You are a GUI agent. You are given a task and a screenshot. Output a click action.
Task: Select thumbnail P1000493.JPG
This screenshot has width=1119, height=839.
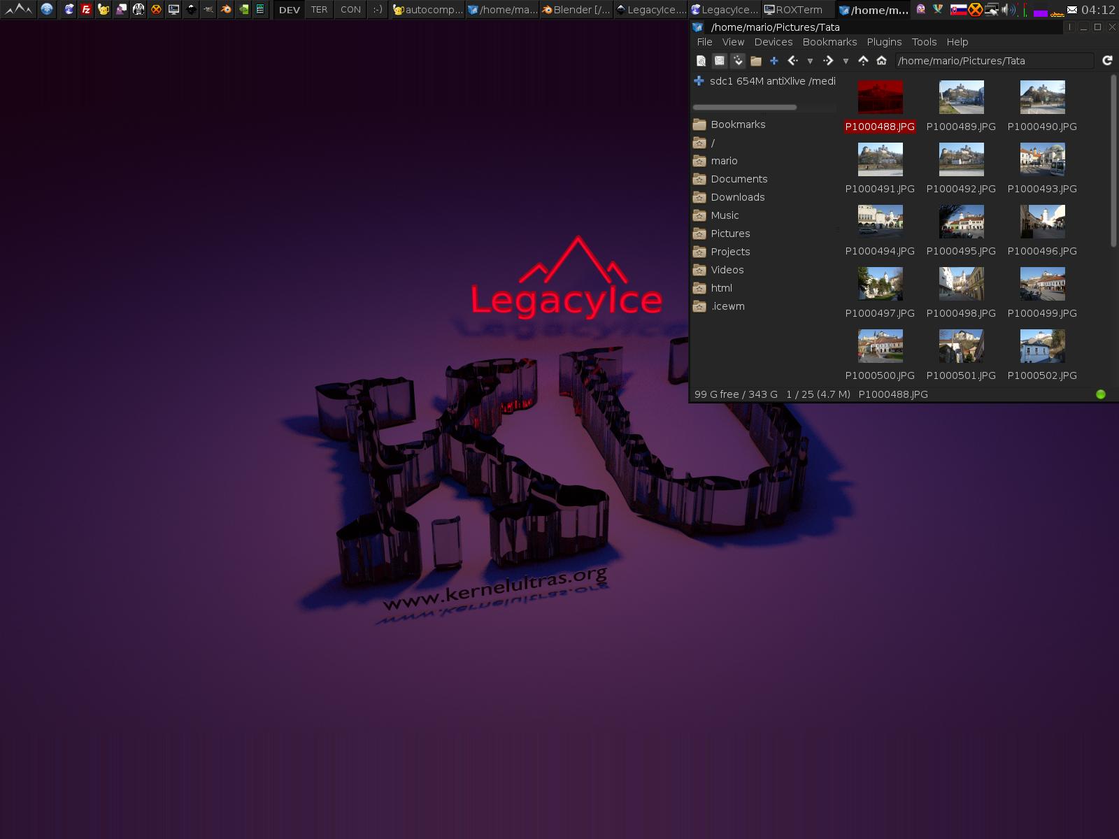coord(1042,159)
